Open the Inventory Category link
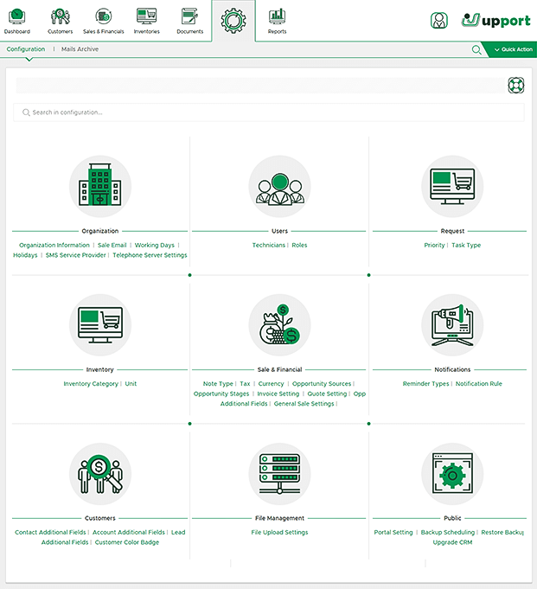 (91, 383)
